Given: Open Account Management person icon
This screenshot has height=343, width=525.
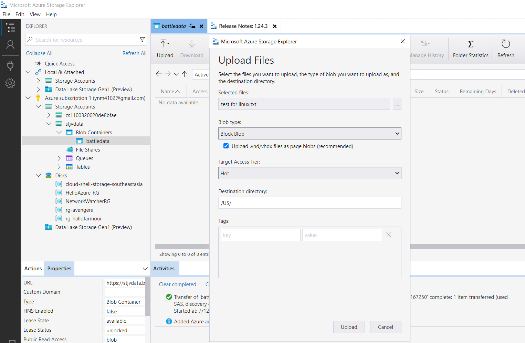Looking at the screenshot, I should pyautogui.click(x=10, y=45).
